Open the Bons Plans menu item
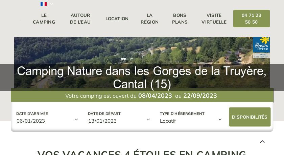Viewport: 284px width, 155px height. coord(180,19)
